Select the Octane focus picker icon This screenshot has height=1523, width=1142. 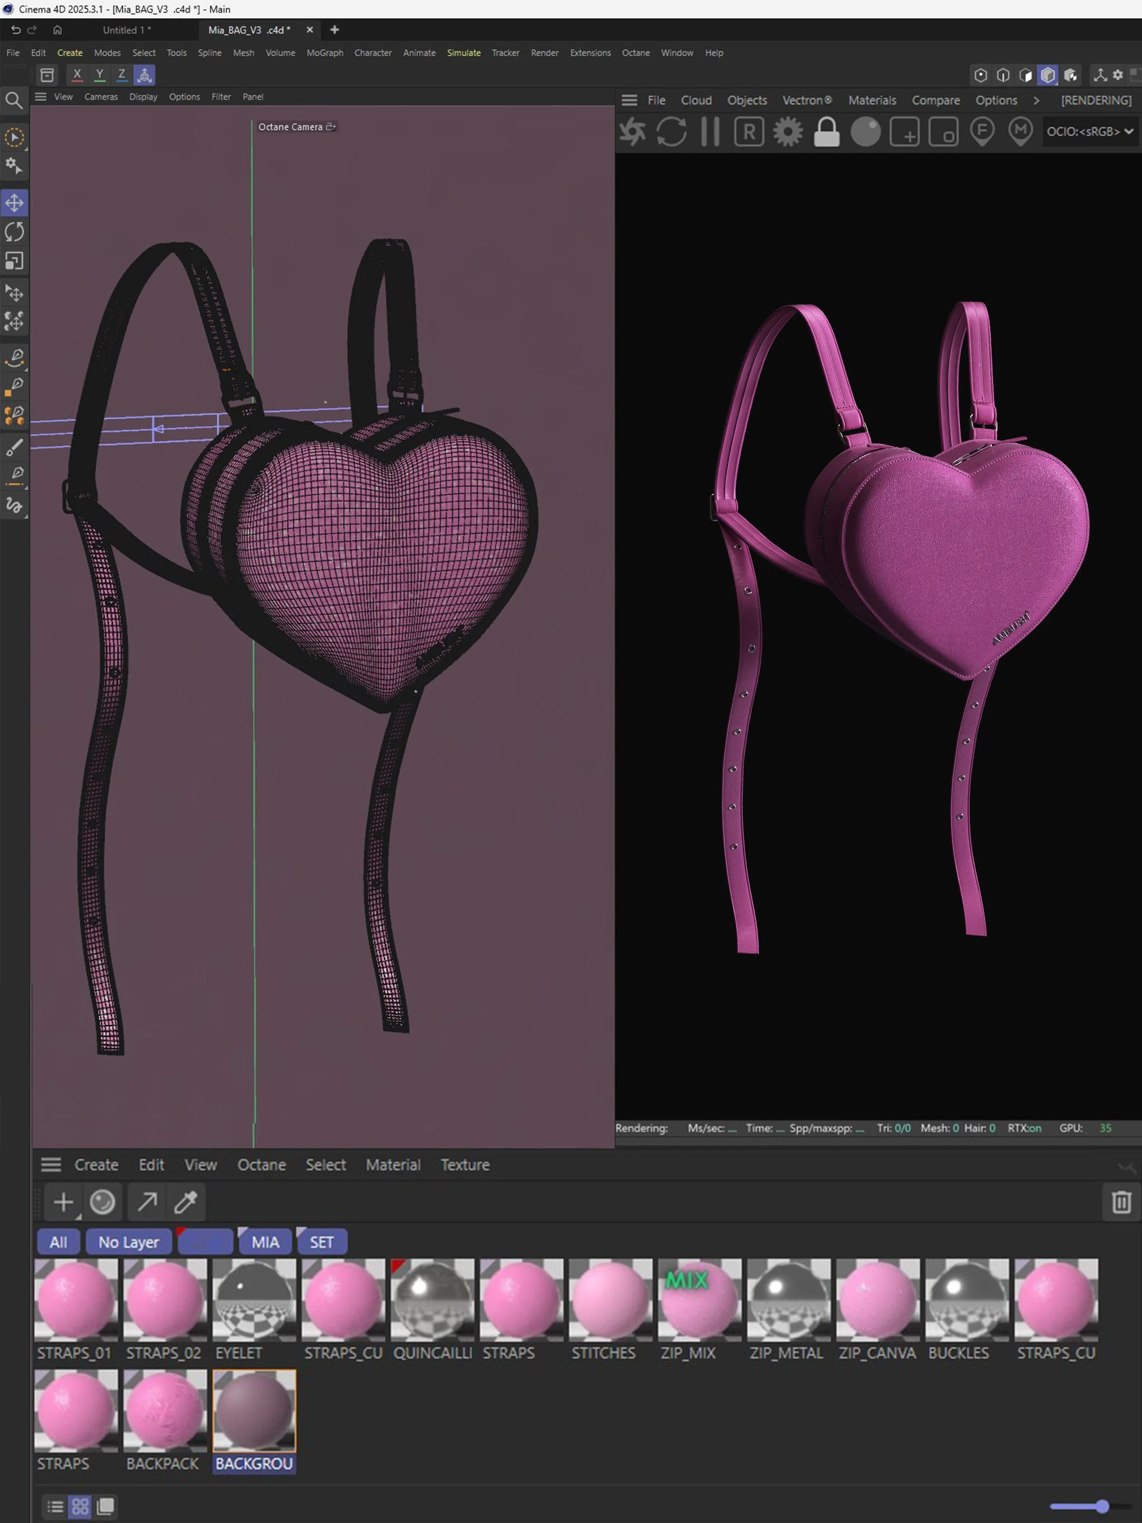(x=982, y=131)
